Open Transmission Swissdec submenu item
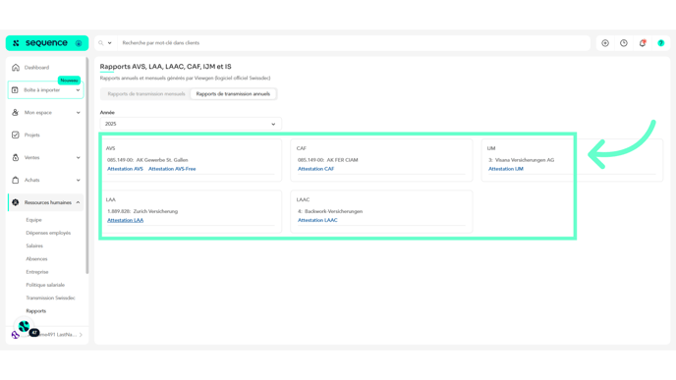The image size is (676, 380). 50,298
